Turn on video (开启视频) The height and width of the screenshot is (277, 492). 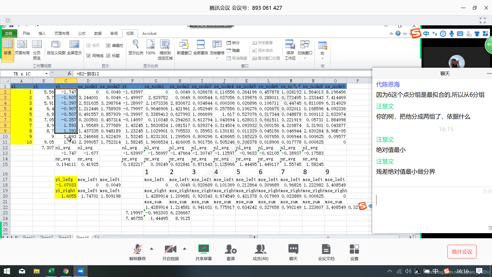[170, 252]
